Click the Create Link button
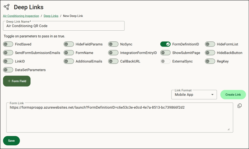 (x=233, y=95)
